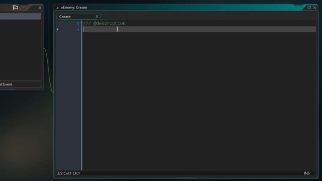Screen dimensions: 322x181
Task: Click the INS insert mode indicator
Action: (307, 173)
